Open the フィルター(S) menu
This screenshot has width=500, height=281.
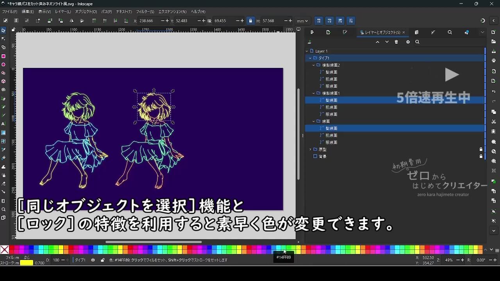click(x=145, y=12)
